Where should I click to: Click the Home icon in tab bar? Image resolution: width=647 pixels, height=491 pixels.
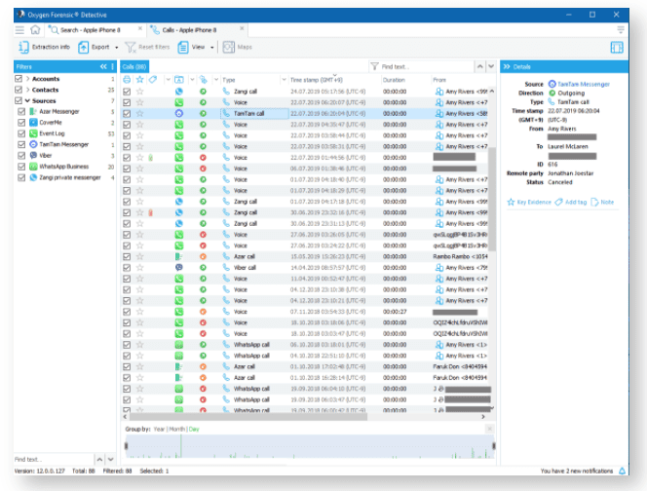(35, 31)
